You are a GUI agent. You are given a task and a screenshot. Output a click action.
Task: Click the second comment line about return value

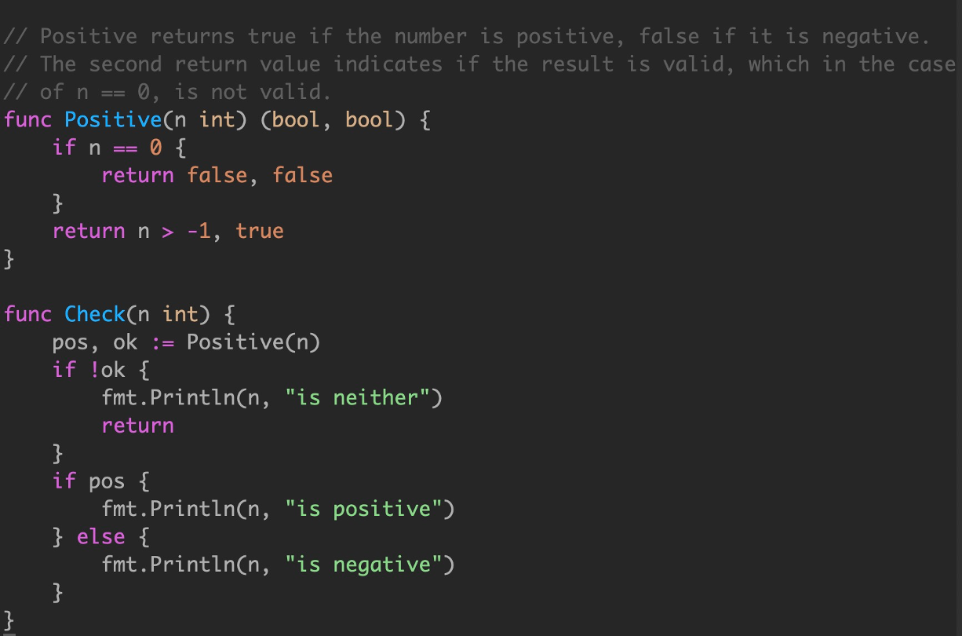479,64
